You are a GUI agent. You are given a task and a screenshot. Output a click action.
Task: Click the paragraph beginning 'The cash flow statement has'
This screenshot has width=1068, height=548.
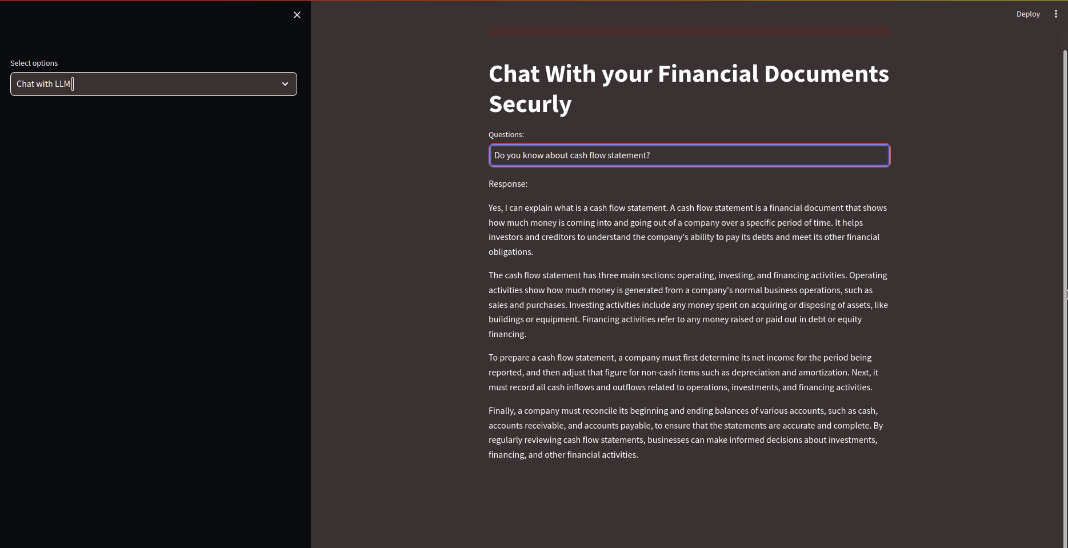688,305
